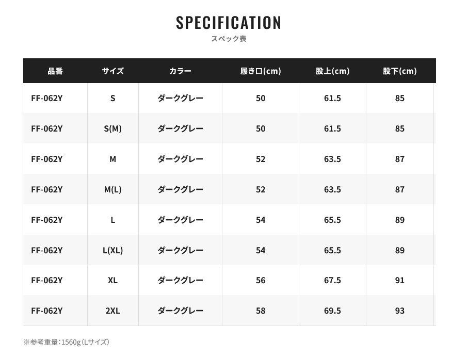Image resolution: width=451 pixels, height=357 pixels.
Task: Select the XL size cell
Action: click(x=112, y=280)
